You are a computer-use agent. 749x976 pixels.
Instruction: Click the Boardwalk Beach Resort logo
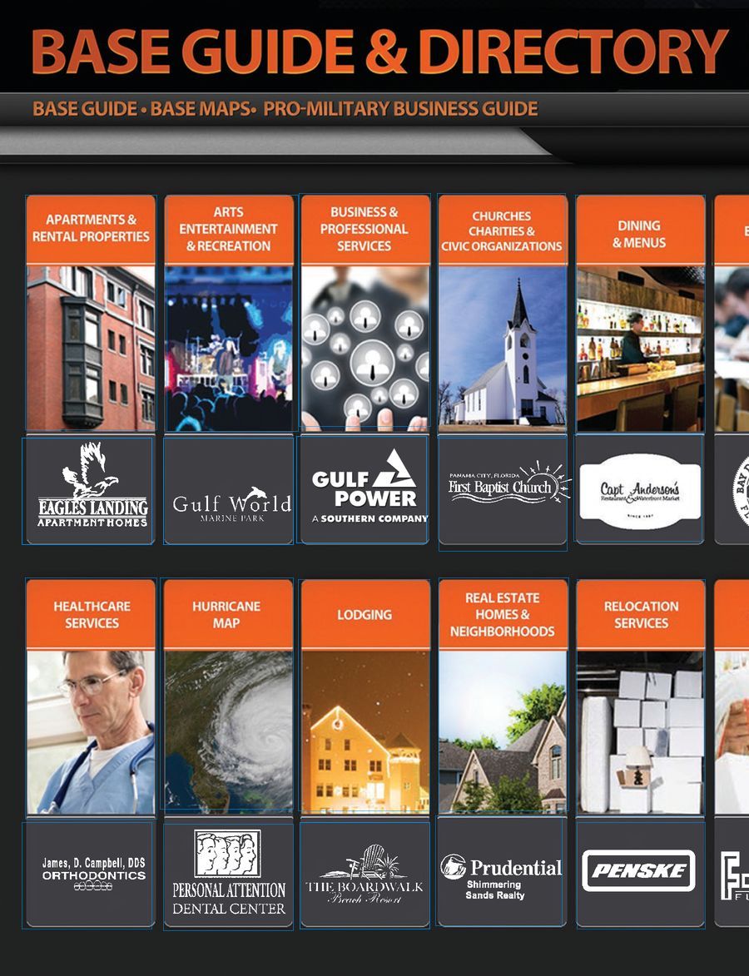pyautogui.click(x=365, y=876)
